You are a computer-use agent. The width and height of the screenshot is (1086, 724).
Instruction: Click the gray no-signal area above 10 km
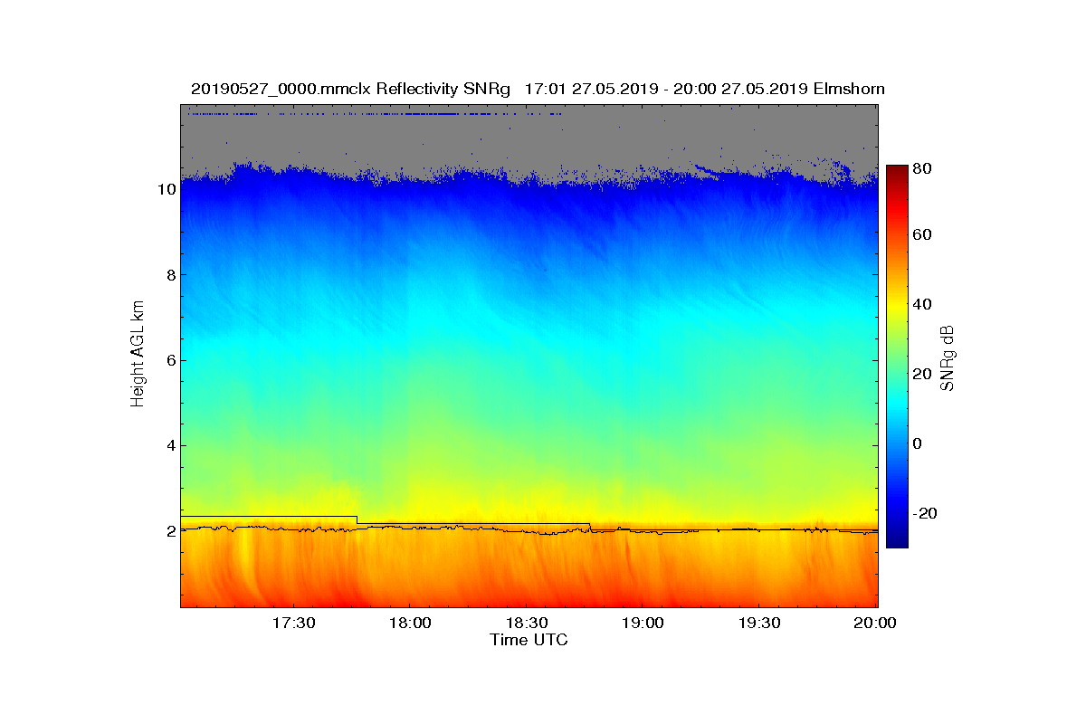pyautogui.click(x=529, y=140)
